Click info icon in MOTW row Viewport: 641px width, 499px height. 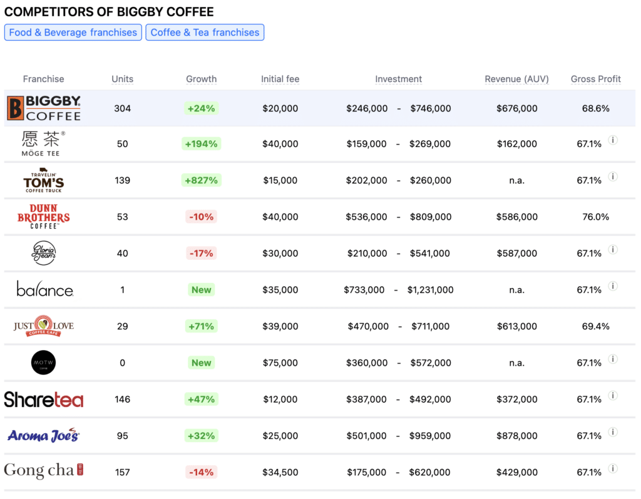point(612,359)
